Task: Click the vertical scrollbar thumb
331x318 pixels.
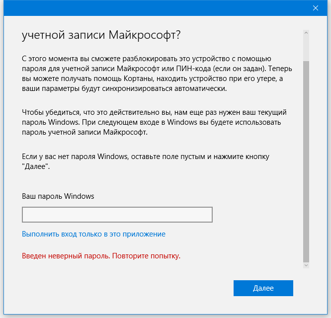Action: (306, 161)
